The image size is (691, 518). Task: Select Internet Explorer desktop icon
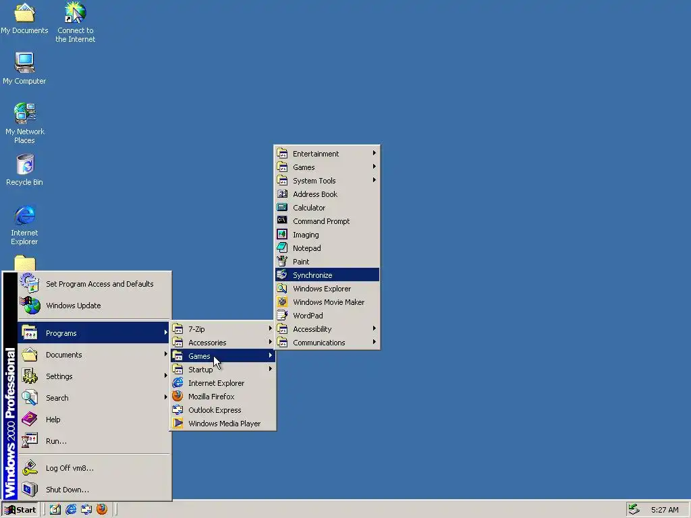(x=24, y=225)
